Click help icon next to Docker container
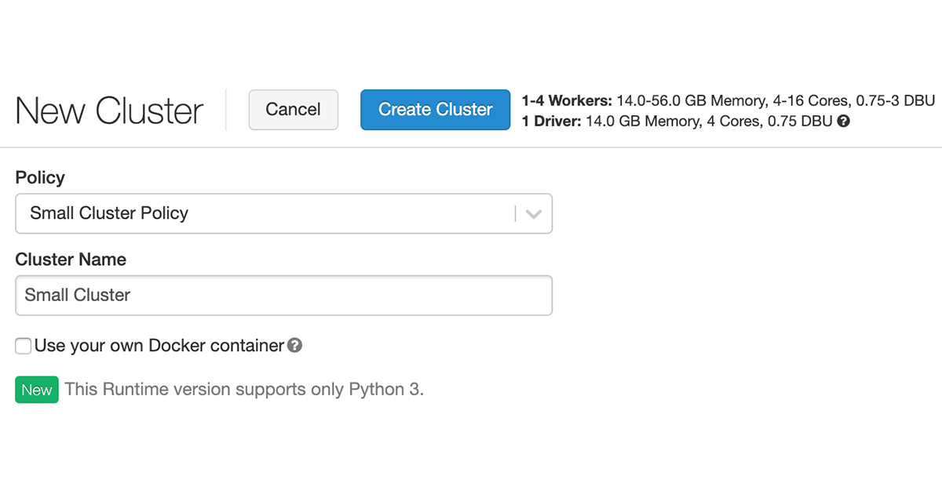Viewport: 942px width, 494px height. 294,345
